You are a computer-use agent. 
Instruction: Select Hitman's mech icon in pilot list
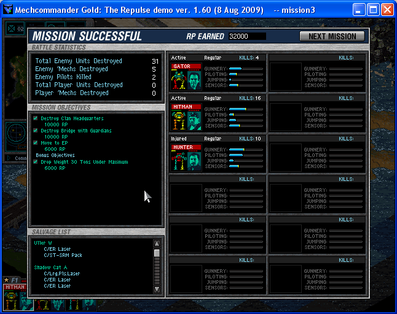point(179,120)
